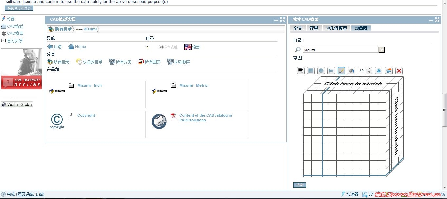Click the Misumi breadcrumb

pyautogui.click(x=86, y=29)
